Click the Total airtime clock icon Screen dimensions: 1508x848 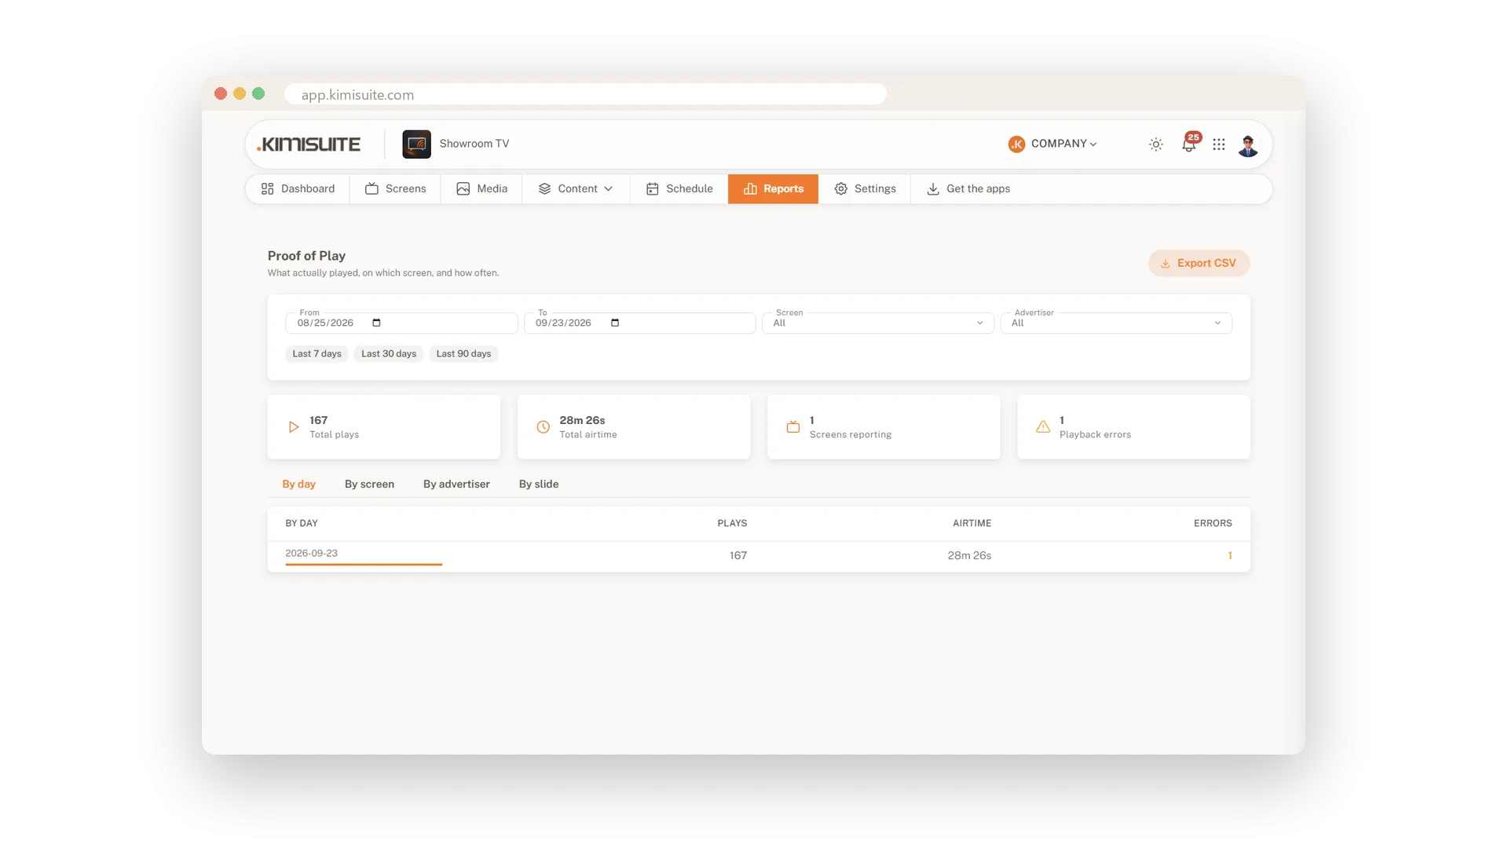click(543, 427)
